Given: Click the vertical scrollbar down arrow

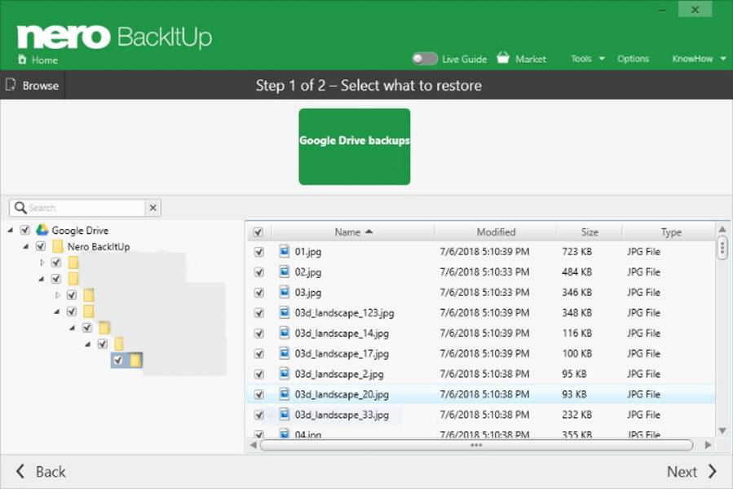Looking at the screenshot, I should [x=722, y=430].
